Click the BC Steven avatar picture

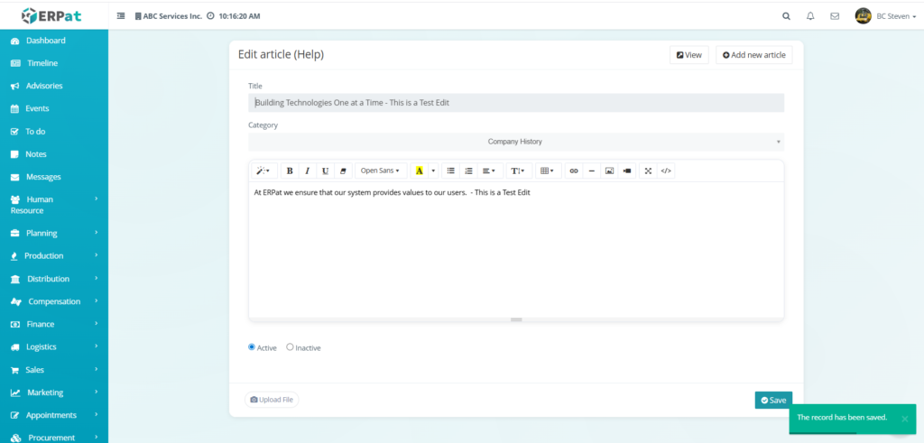(x=864, y=16)
